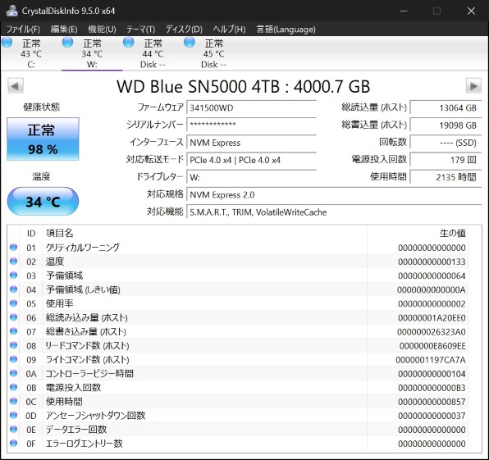This screenshot has width=489, height=460.
Task: Click the rotation rate value ---- (SSD)
Action: [x=446, y=143]
